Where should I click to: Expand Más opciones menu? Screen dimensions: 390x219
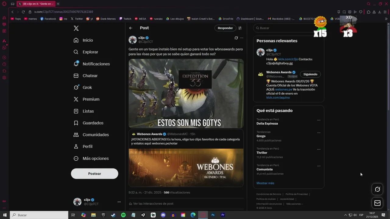pos(91,158)
